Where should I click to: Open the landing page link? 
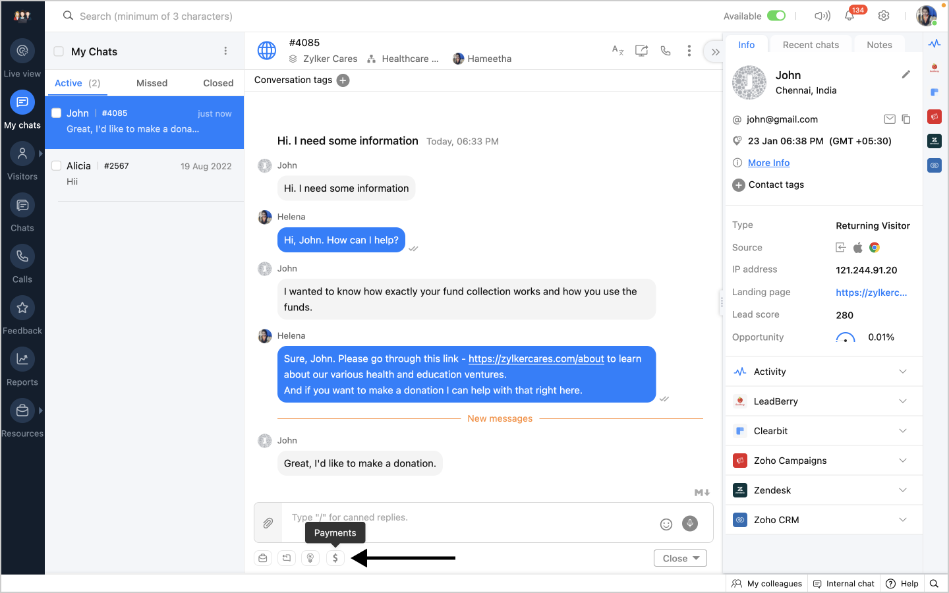click(x=871, y=293)
